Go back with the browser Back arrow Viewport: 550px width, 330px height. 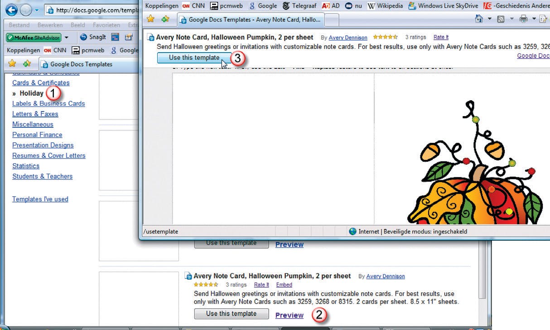click(x=11, y=10)
